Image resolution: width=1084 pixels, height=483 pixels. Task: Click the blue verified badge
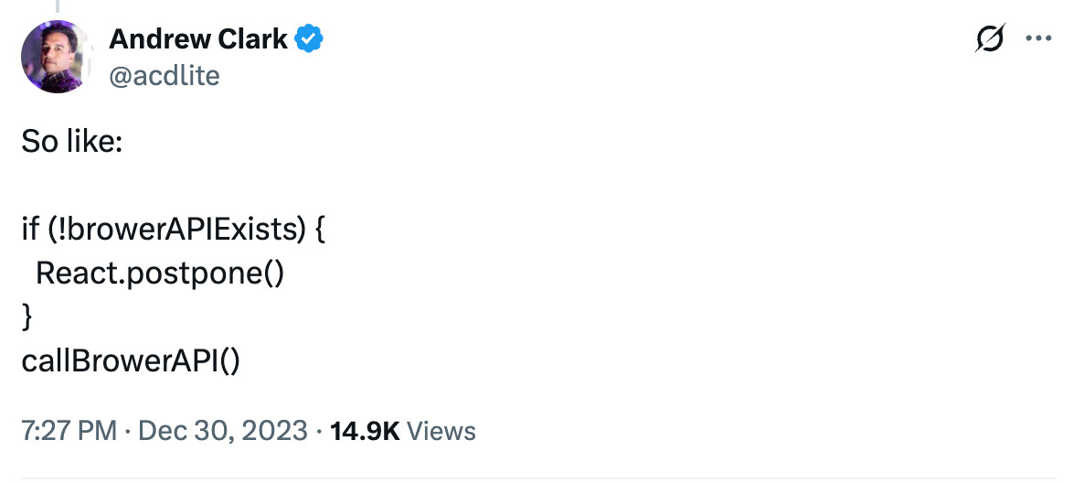click(x=311, y=39)
